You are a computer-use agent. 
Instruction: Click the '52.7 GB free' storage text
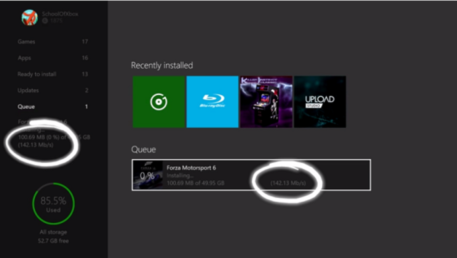coord(53,241)
